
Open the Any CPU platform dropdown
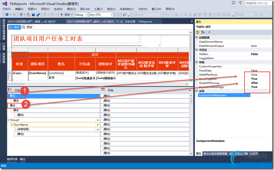click(111, 15)
